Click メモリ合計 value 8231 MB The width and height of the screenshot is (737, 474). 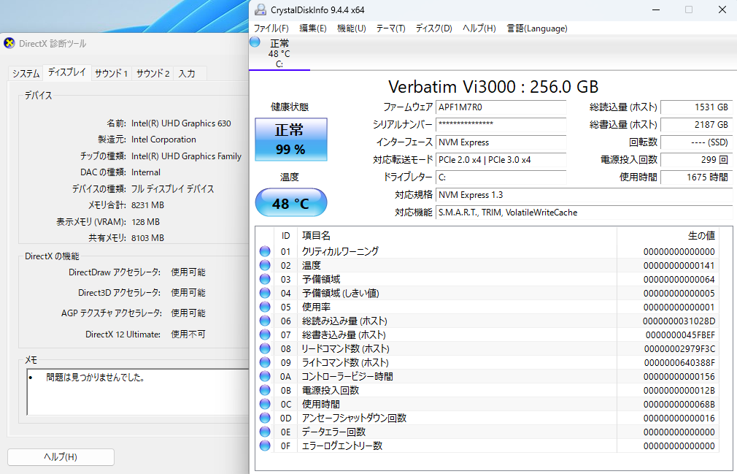pos(147,205)
